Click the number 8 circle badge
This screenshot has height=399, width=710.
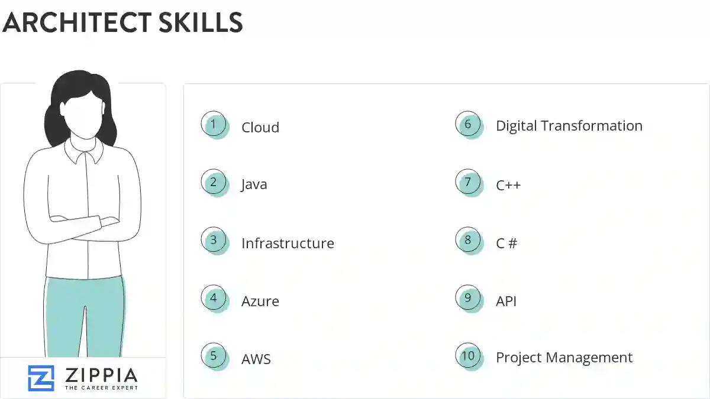tap(468, 241)
